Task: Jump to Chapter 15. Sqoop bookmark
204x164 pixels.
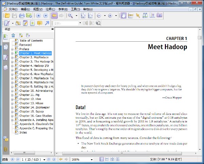Action: [32, 111]
